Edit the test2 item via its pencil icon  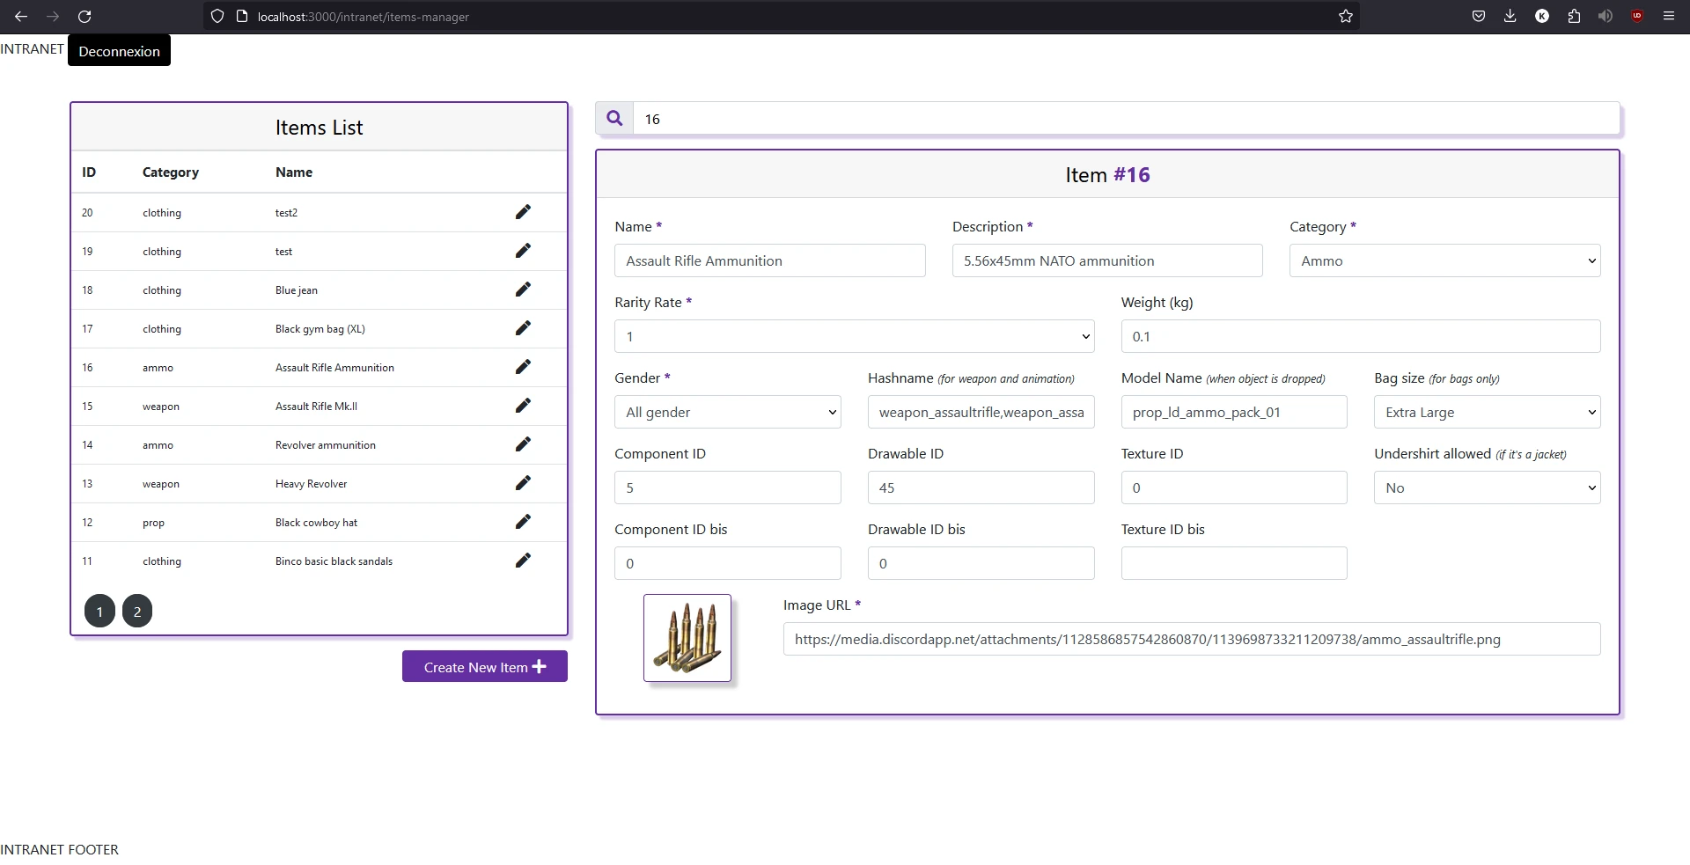(x=523, y=212)
